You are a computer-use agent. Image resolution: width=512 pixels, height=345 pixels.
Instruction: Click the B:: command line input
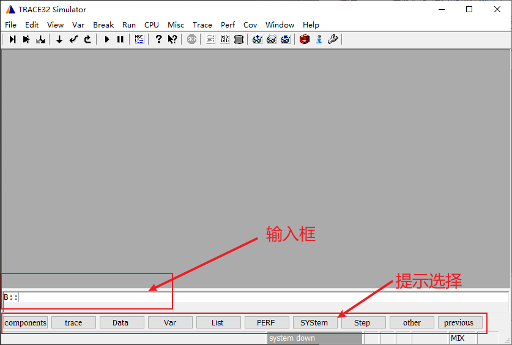coord(245,297)
